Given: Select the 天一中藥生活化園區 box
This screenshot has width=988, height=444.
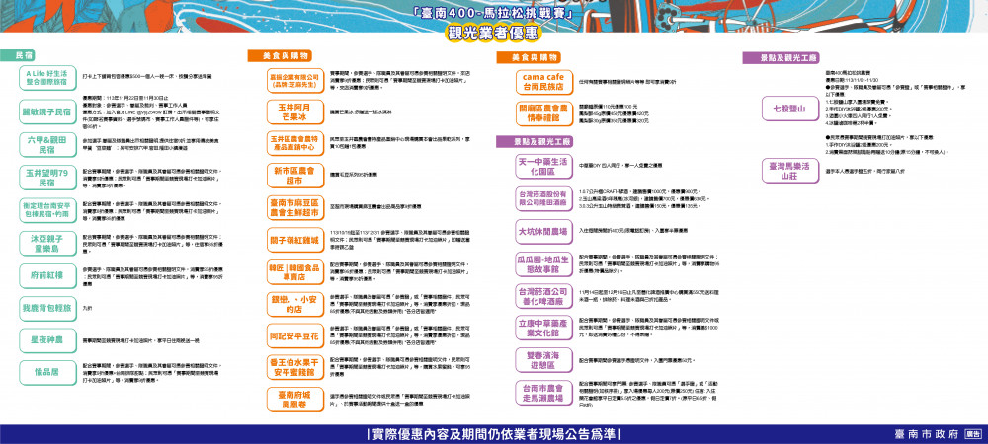Looking at the screenshot, I should (543, 166).
